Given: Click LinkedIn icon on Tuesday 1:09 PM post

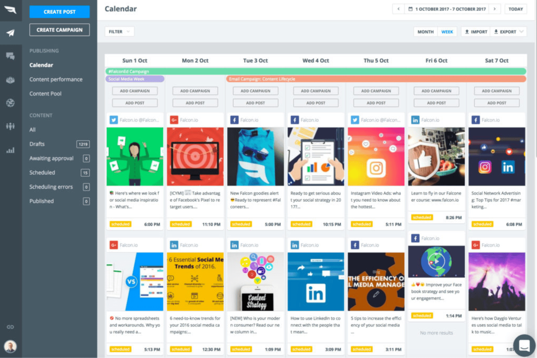Looking at the screenshot, I should (x=234, y=245).
